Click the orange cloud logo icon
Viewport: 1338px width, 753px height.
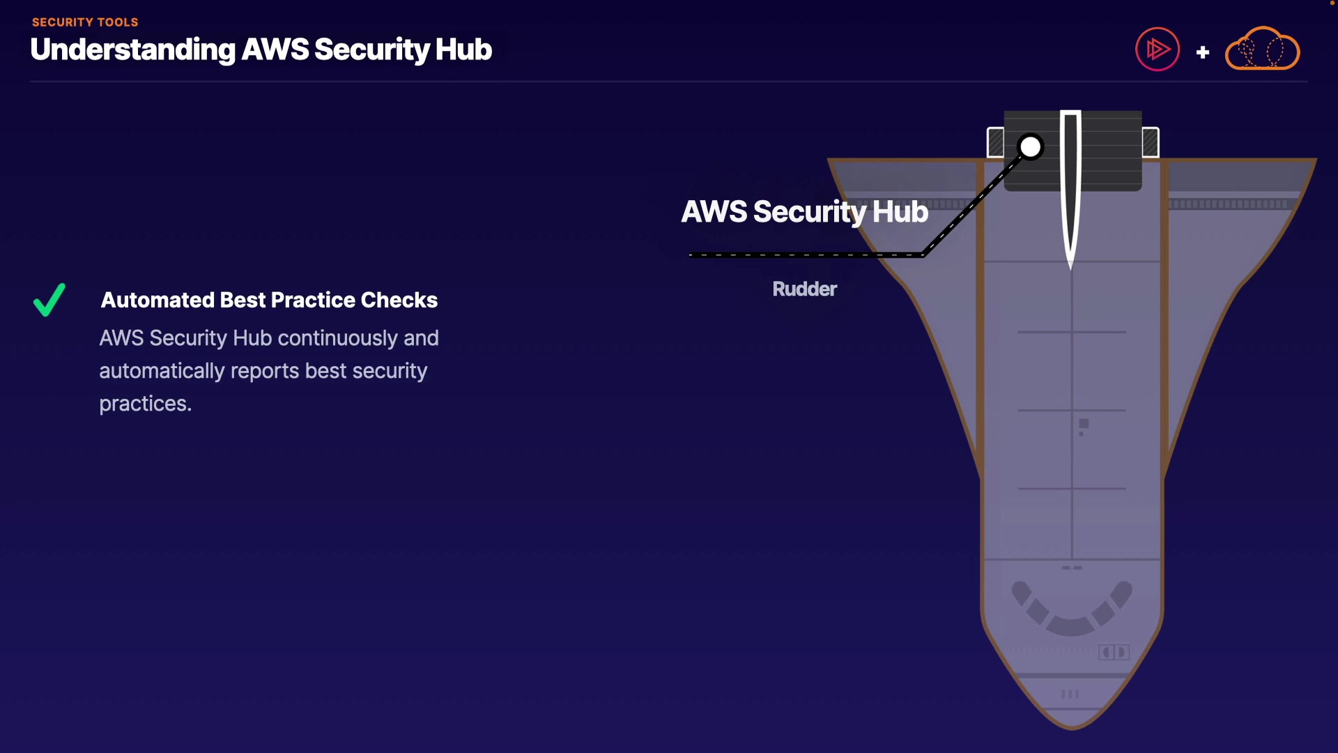point(1262,50)
